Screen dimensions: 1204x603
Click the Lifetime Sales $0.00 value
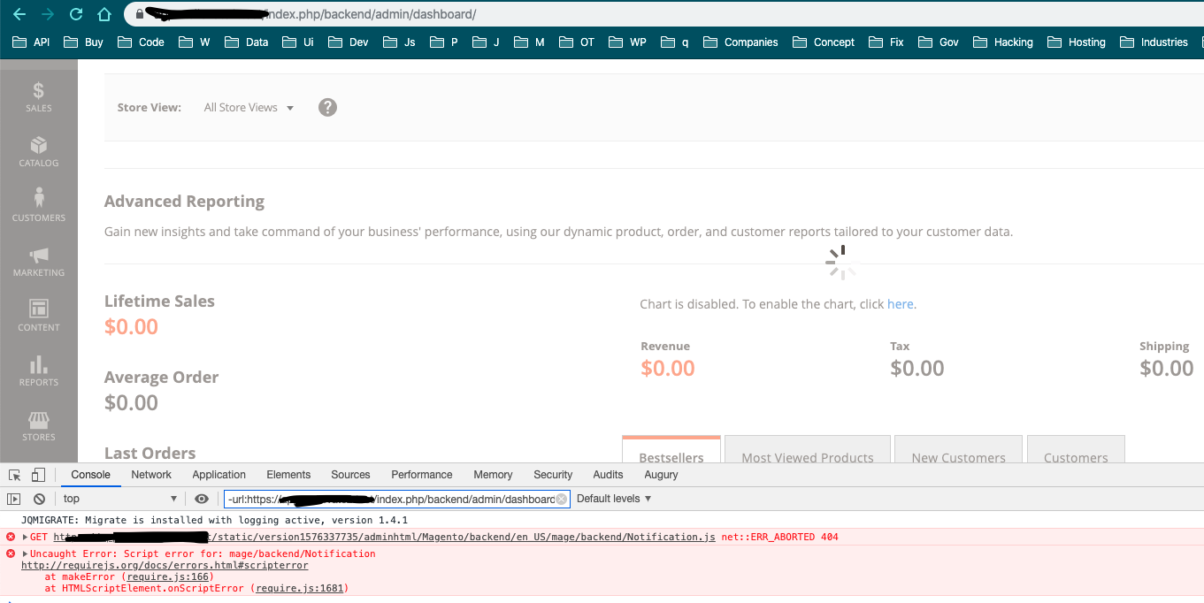point(131,326)
